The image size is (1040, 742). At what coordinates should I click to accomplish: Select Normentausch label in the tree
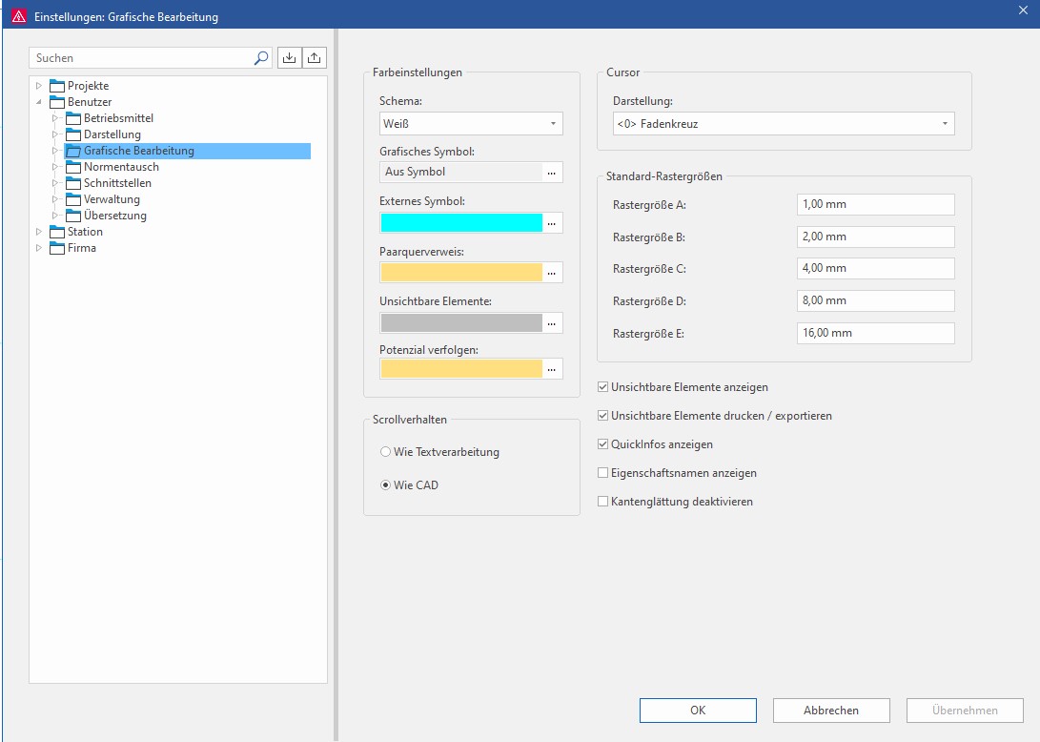click(x=121, y=167)
